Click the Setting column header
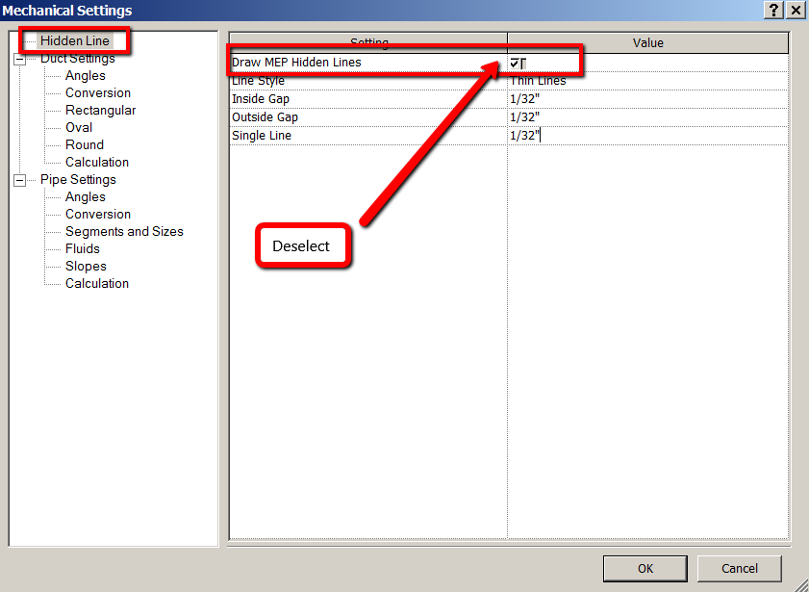Image resolution: width=809 pixels, height=592 pixels. [368, 42]
